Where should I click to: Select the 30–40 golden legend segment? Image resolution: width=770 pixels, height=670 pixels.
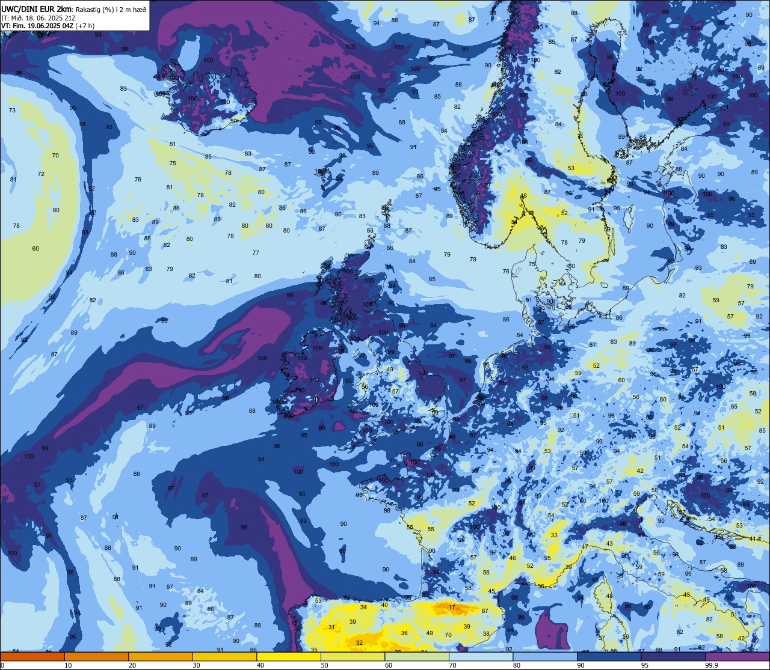[224, 656]
